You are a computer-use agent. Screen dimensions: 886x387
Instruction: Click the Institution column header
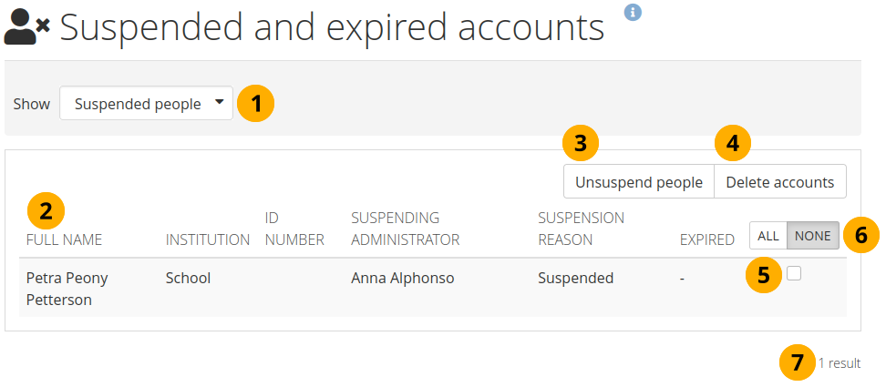208,240
